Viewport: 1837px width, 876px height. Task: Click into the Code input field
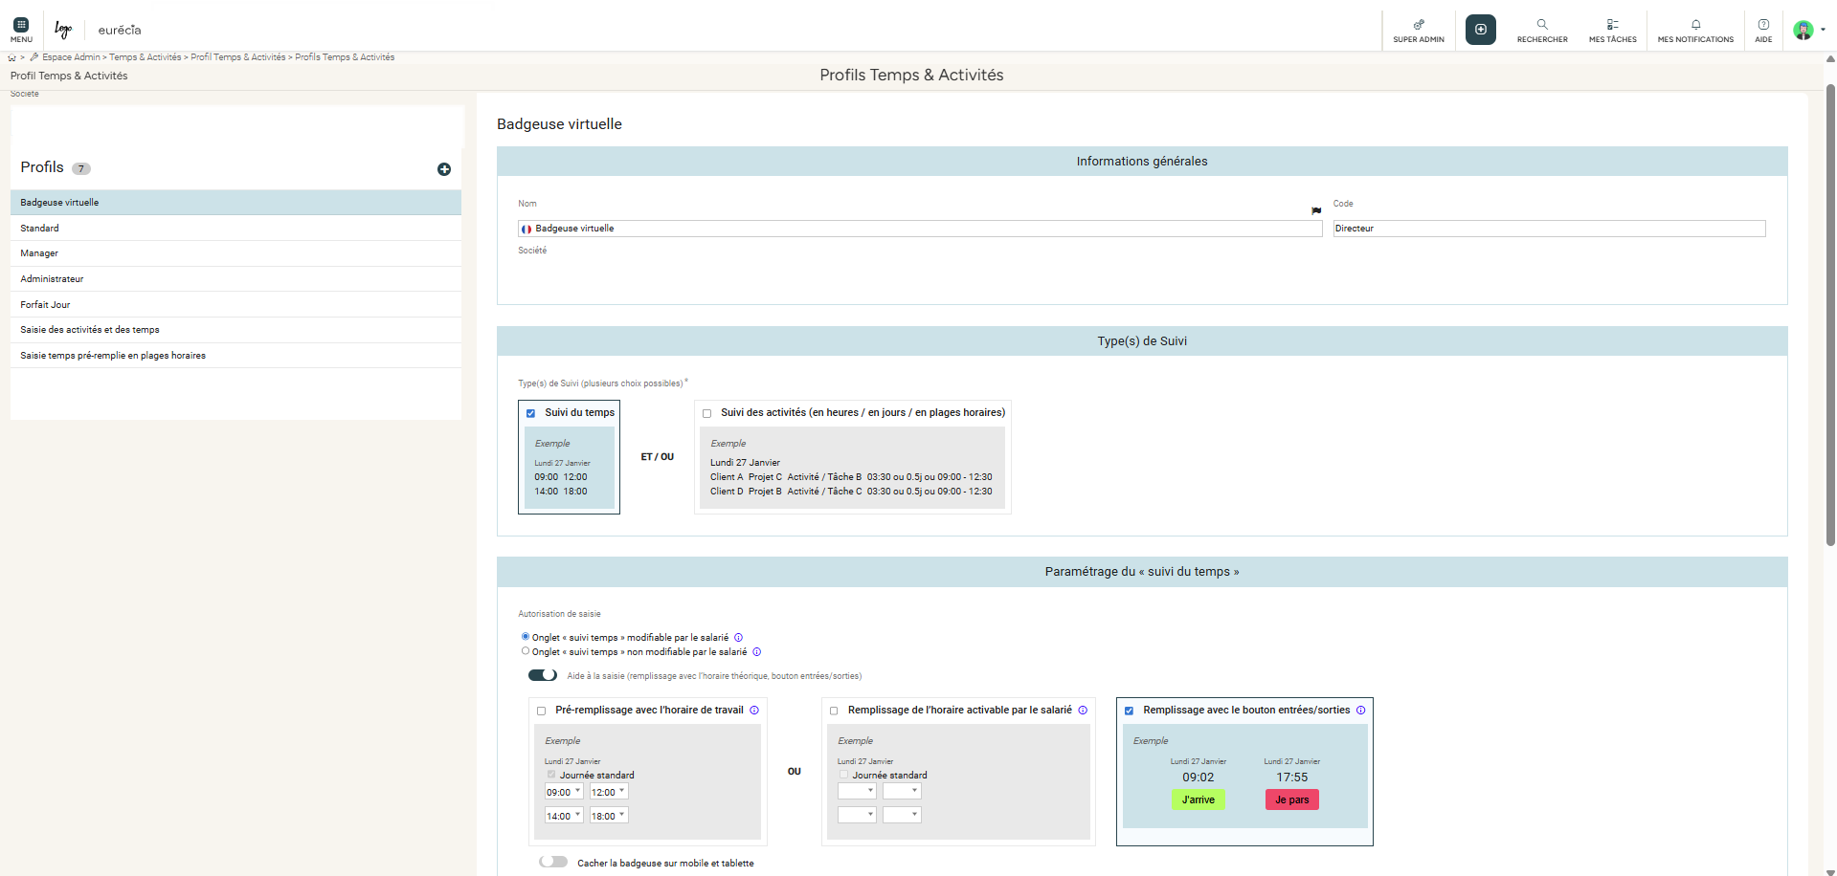pyautogui.click(x=1548, y=229)
